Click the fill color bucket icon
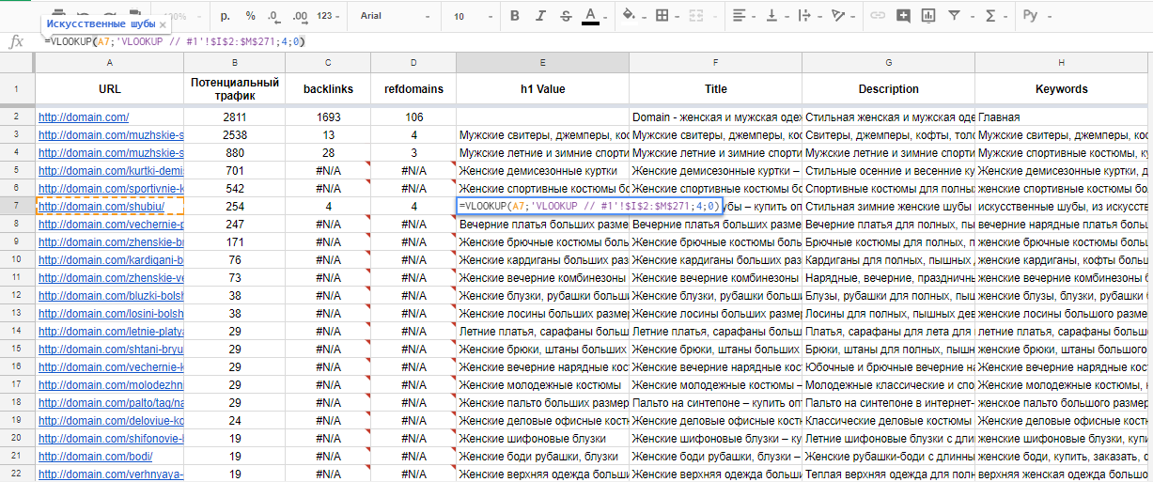1153x482 pixels. tap(629, 16)
